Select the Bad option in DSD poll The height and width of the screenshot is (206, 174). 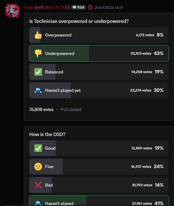[99, 185]
